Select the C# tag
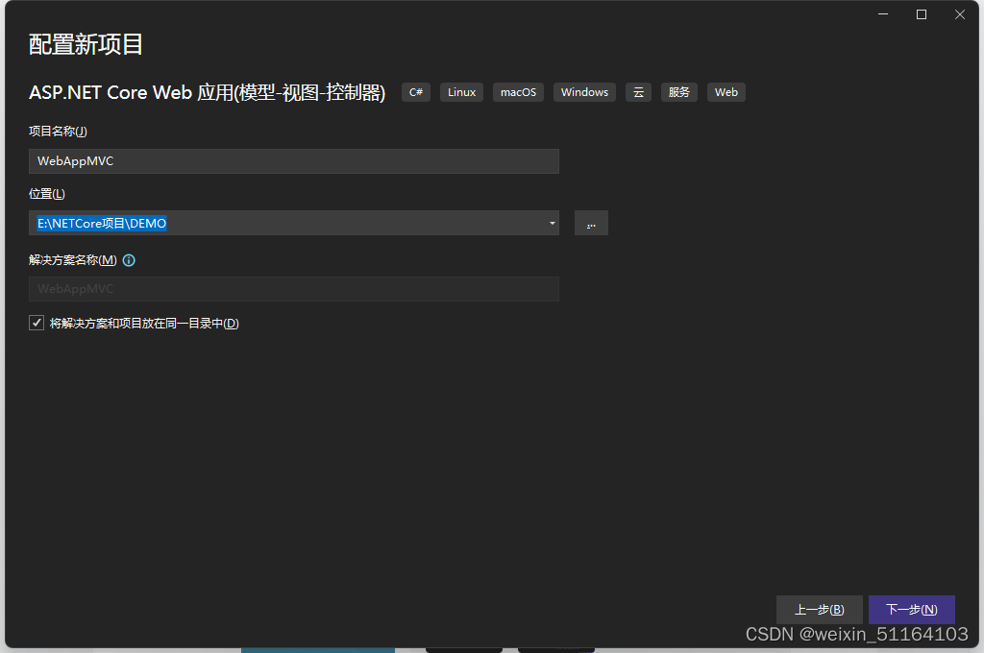The height and width of the screenshot is (653, 984). click(415, 92)
